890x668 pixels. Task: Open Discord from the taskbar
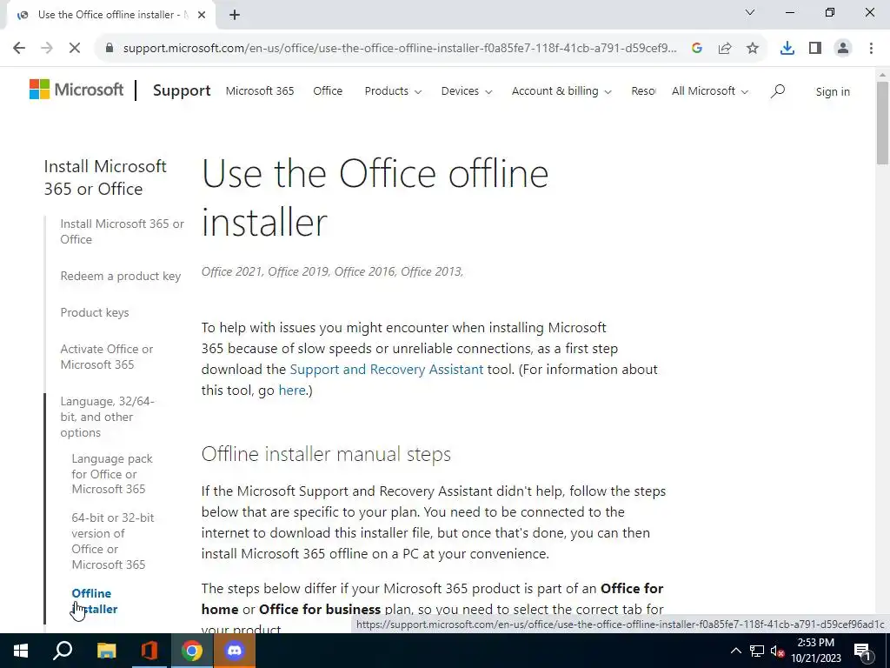click(235, 651)
